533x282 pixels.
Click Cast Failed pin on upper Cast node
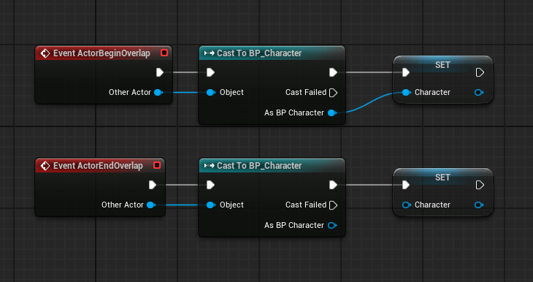(333, 93)
